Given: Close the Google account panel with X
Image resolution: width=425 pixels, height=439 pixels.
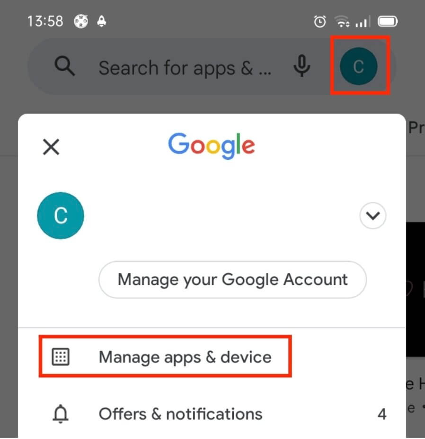Looking at the screenshot, I should coord(51,146).
